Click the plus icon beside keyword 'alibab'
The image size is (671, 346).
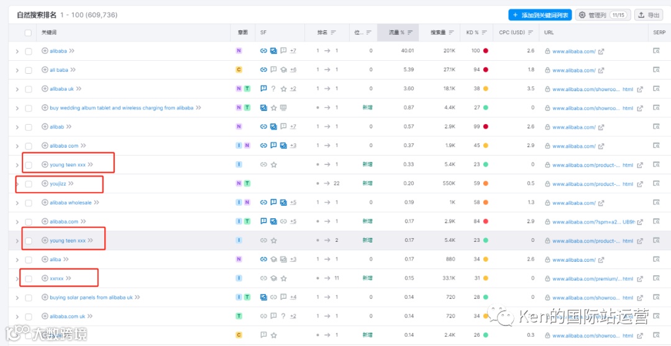pyautogui.click(x=45, y=126)
